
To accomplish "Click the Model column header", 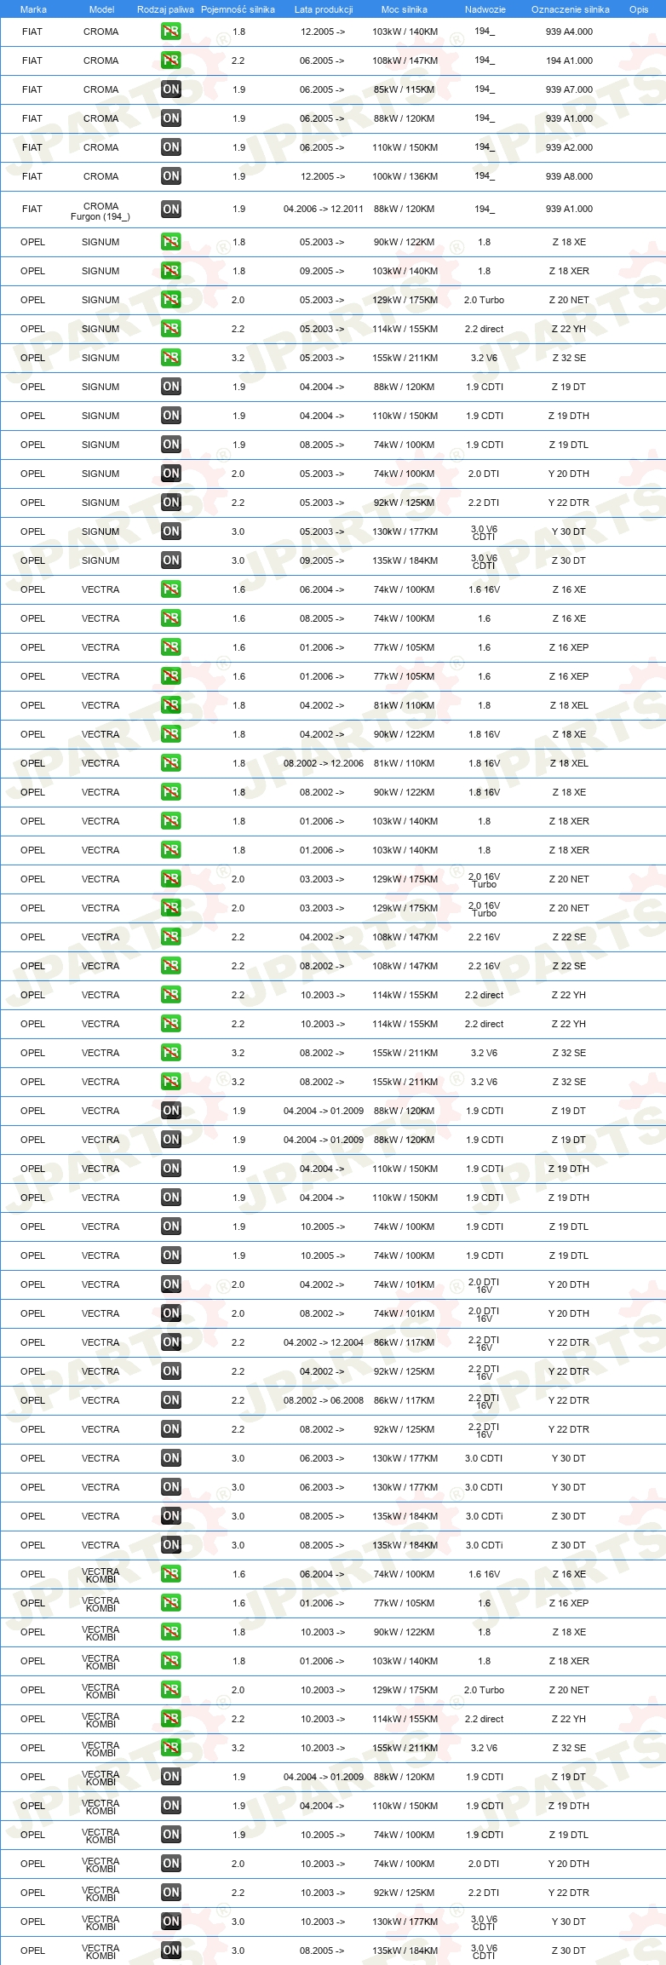I will (x=101, y=9).
